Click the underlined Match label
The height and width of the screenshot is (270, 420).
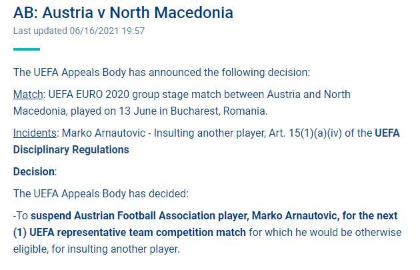tap(28, 95)
